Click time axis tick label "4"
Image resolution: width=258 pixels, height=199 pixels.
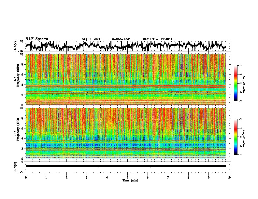(x=107, y=178)
